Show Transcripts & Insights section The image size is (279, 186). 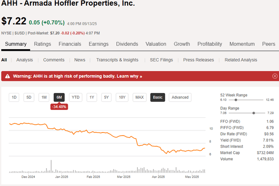pyautogui.click(x=117, y=60)
